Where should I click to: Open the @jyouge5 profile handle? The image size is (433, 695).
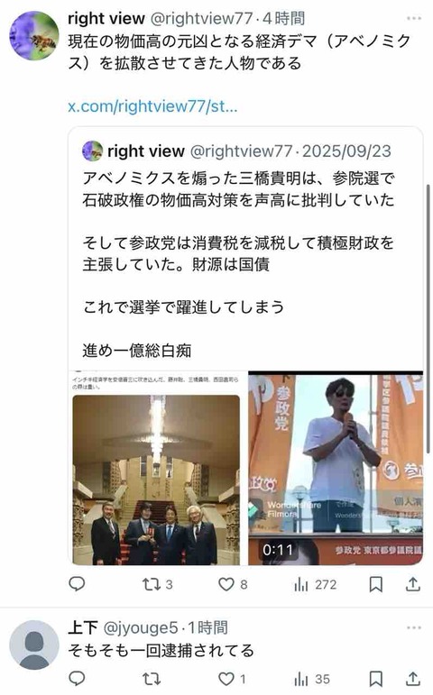tap(140, 627)
